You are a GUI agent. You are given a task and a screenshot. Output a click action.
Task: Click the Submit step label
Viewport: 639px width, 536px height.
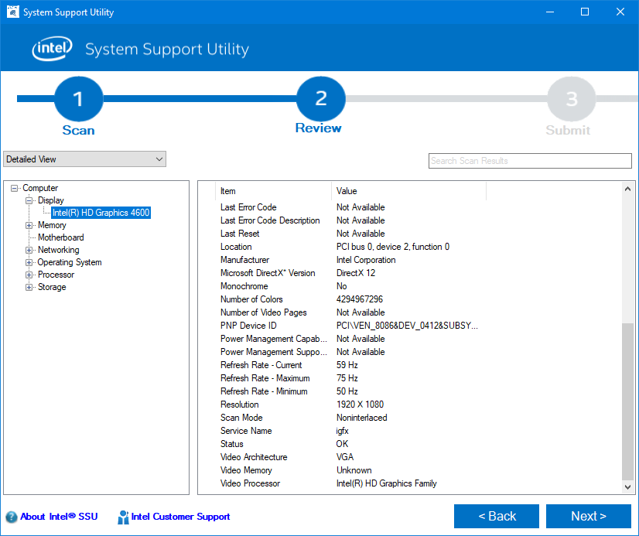click(568, 131)
